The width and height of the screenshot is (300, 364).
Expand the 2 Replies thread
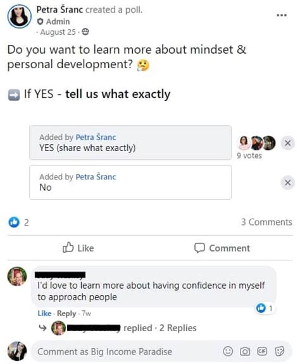[178, 328]
